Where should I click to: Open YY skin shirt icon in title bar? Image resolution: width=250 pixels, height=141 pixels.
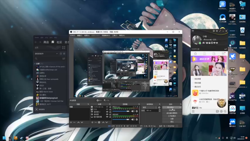point(217,31)
